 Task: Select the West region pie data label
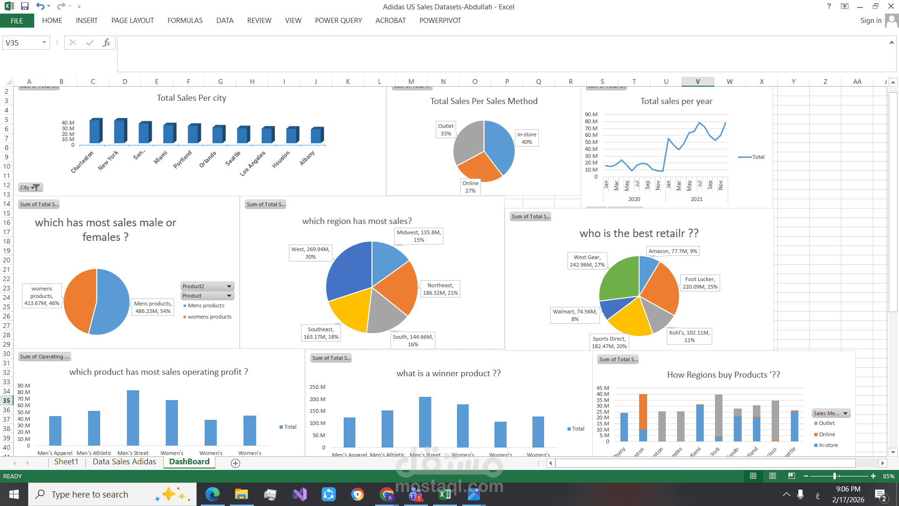(x=310, y=253)
